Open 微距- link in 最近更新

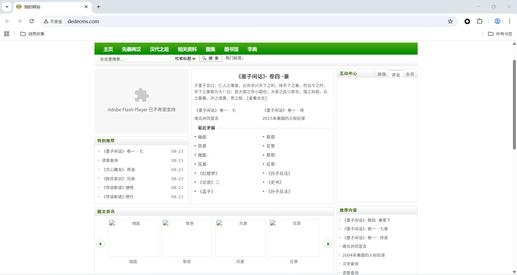pos(203,155)
